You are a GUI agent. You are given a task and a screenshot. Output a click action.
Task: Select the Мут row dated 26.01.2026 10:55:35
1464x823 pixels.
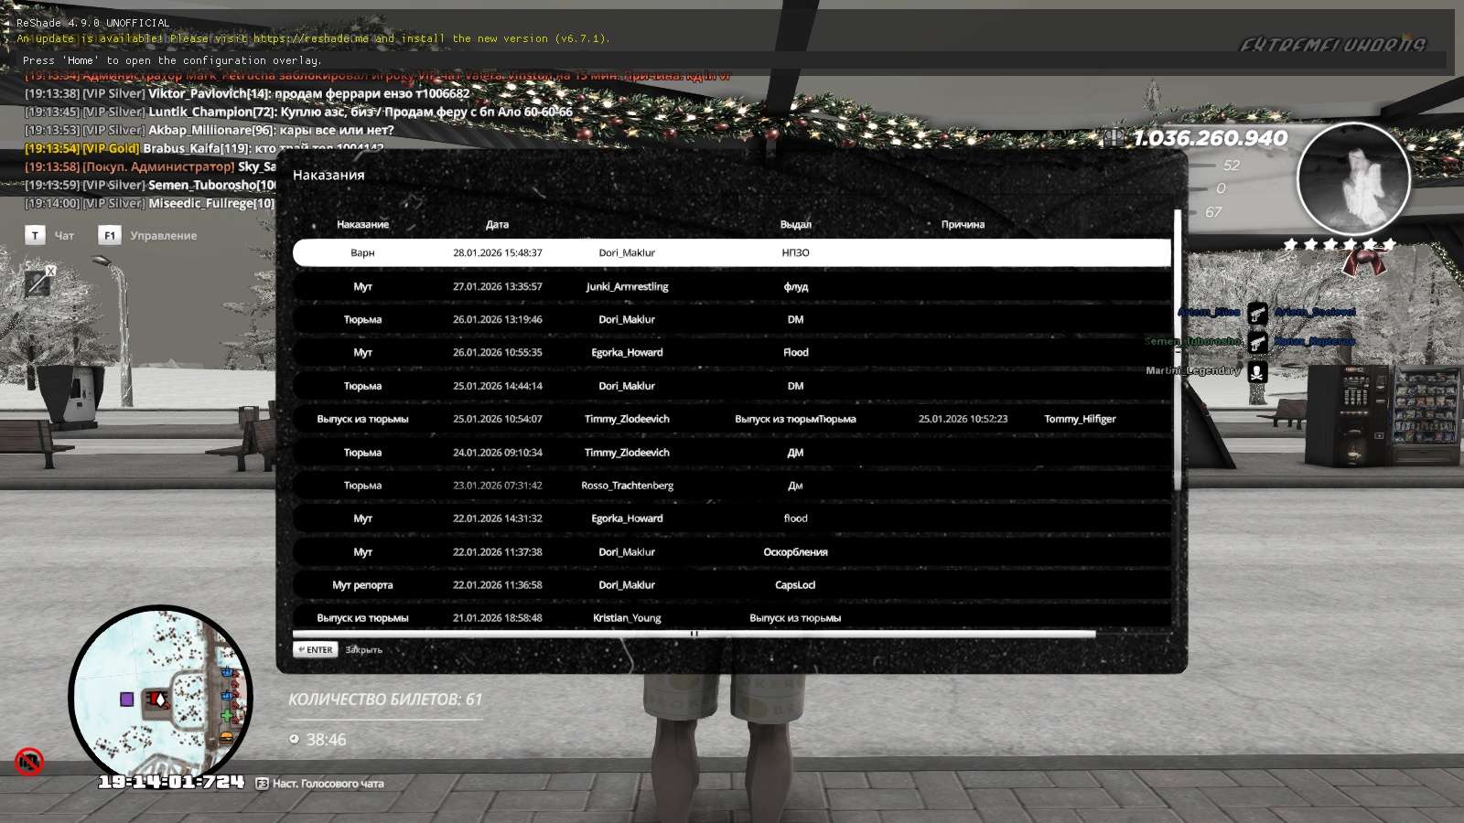731,352
